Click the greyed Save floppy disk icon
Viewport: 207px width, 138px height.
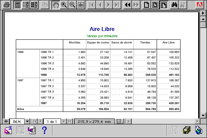(x=175, y=130)
